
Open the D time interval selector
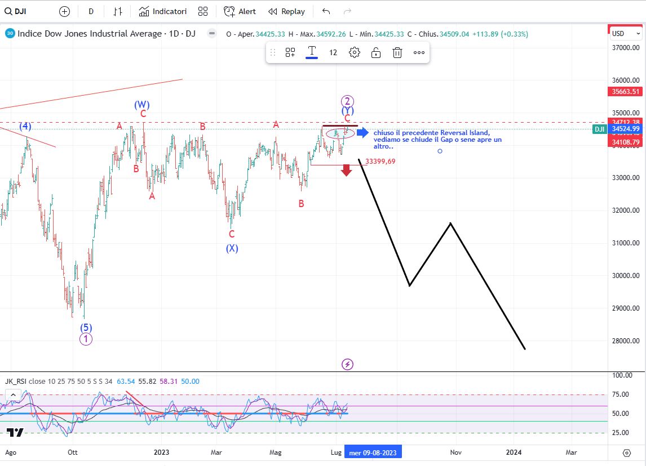(91, 11)
